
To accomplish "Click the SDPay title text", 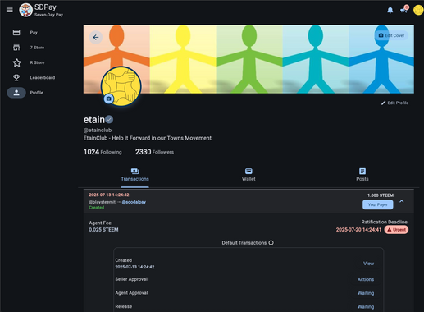I will (45, 7).
